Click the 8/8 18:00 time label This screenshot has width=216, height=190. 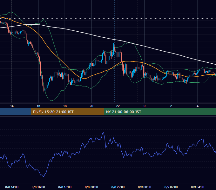pos(65,187)
